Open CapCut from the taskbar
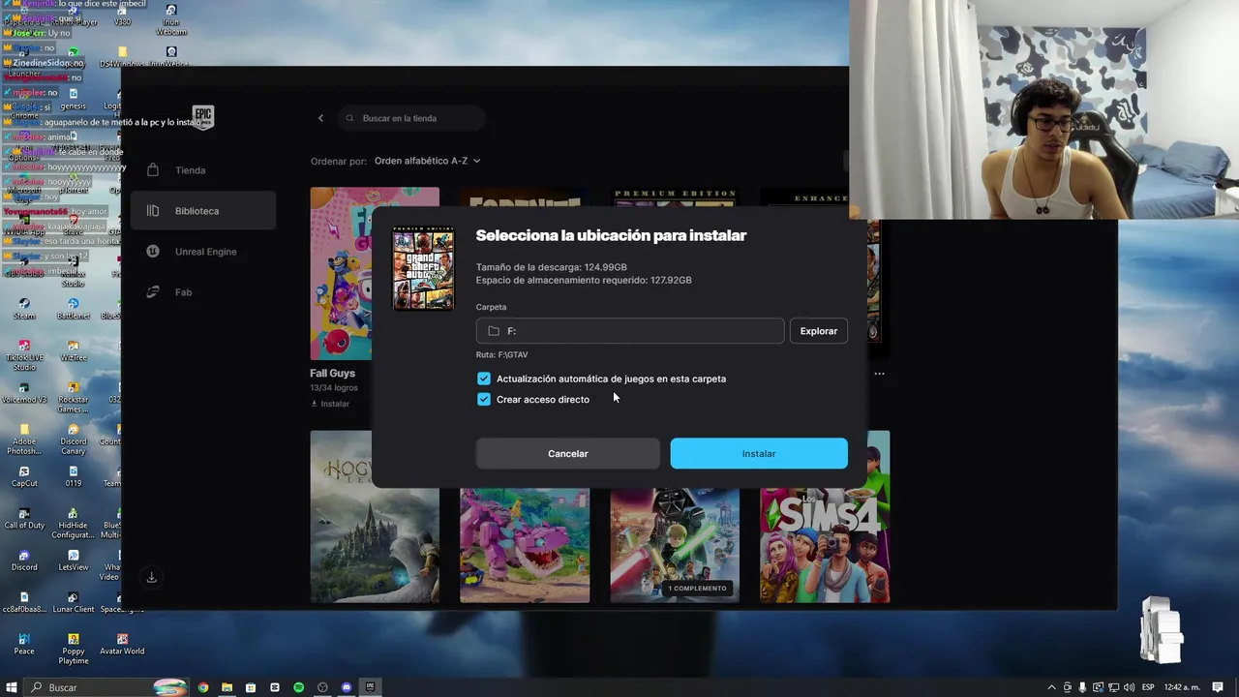 275,687
